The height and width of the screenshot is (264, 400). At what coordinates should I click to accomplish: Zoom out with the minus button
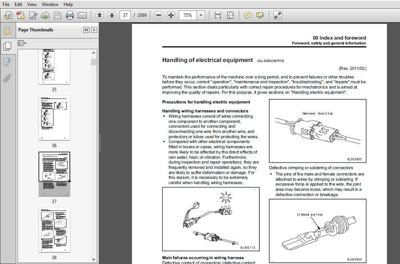[x=159, y=15]
